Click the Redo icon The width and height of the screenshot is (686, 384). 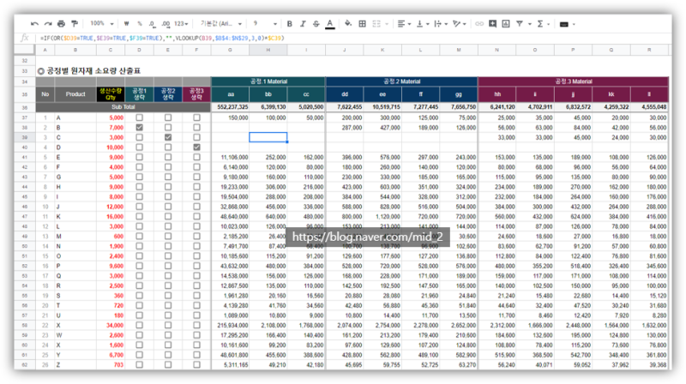pos(48,24)
